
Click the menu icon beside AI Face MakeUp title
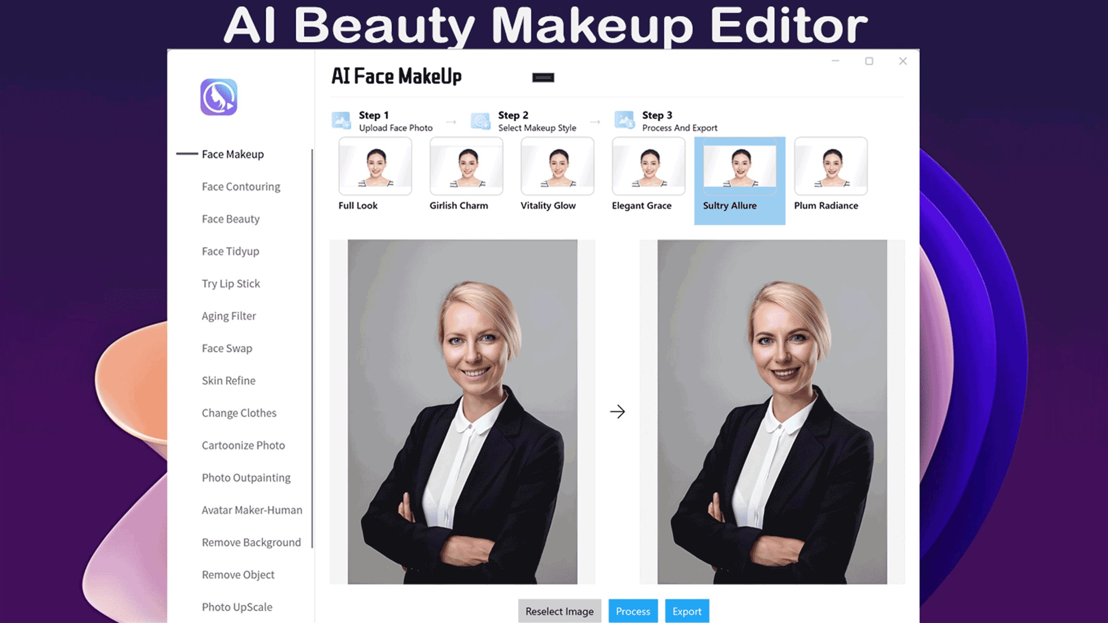coord(542,77)
